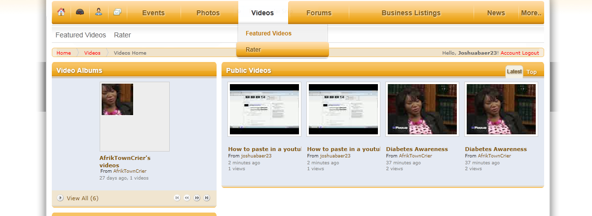Go to previous page of video albums
This screenshot has height=216, width=592.
point(187,198)
